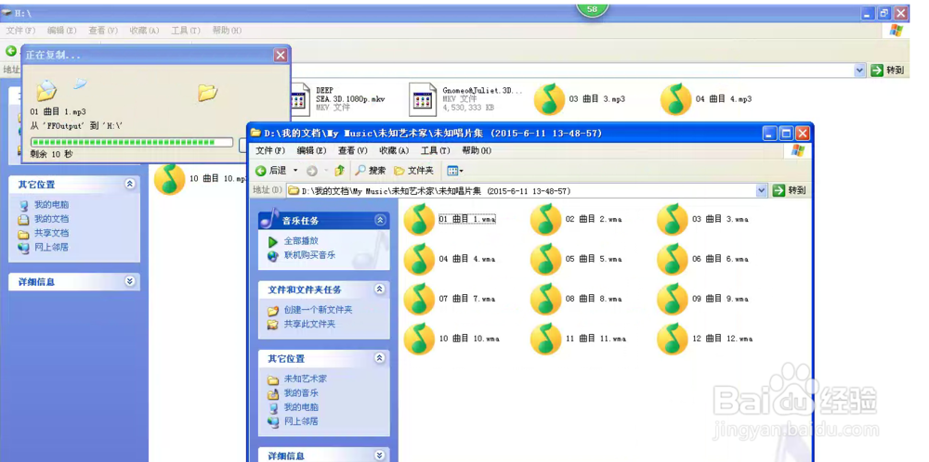Expand address bar dropdown in H:\ window
This screenshot has height=462, width=929.
tap(860, 71)
